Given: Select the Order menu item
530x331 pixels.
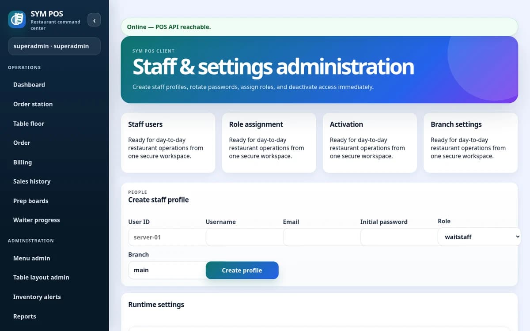Looking at the screenshot, I should (x=54, y=143).
